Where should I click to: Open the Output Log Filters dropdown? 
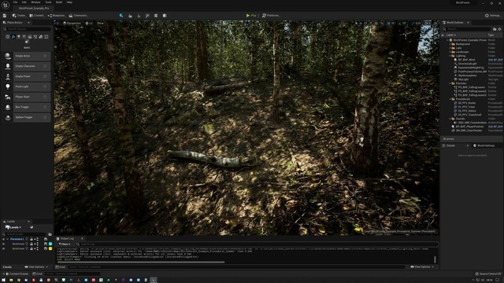[65, 244]
